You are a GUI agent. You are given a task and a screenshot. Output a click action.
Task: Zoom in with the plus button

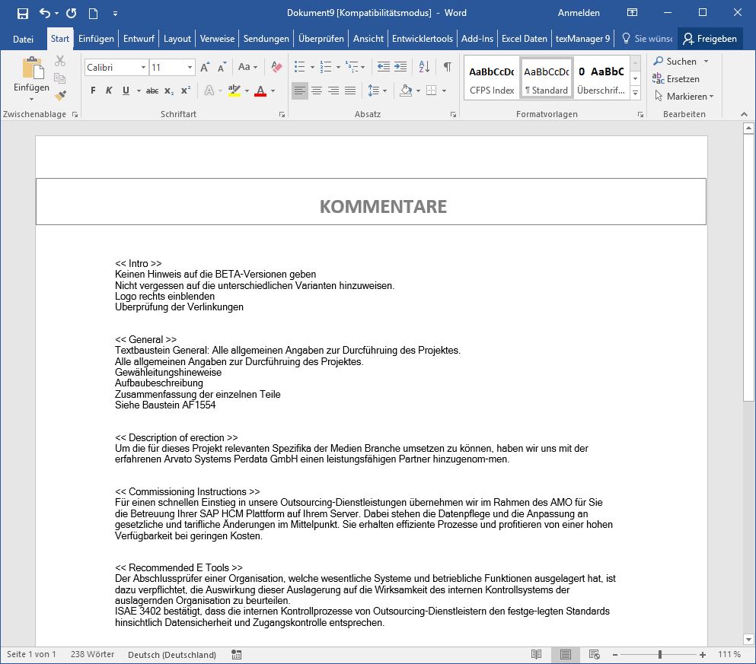click(703, 654)
